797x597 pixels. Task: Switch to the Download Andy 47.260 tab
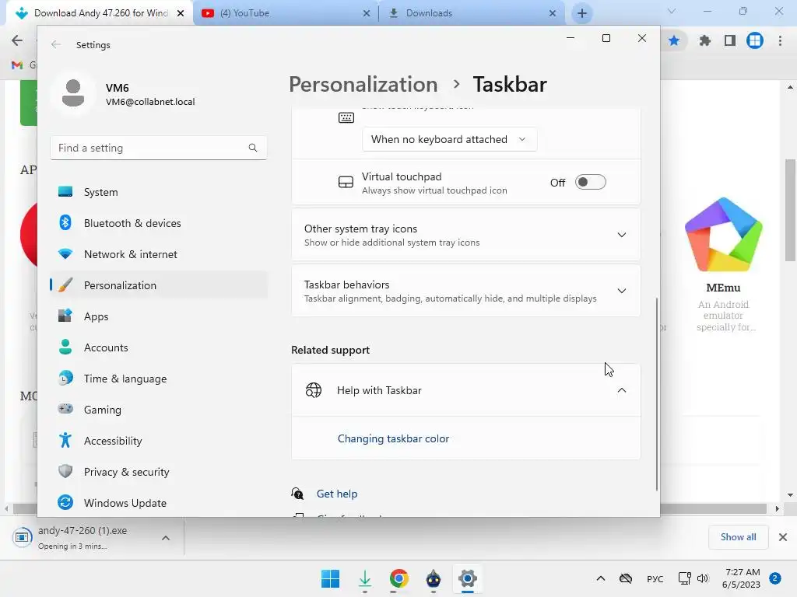pos(100,13)
